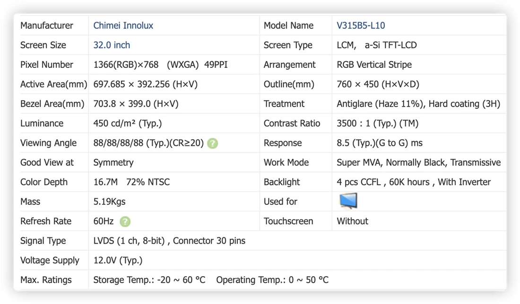520x304 pixels.
Task: Select the response value 8.5 (Typ.)(G to G) ms
Action: point(380,143)
